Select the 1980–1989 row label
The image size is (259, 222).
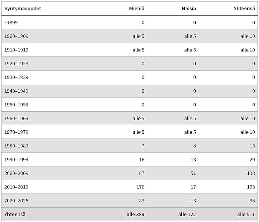[x=16, y=146]
